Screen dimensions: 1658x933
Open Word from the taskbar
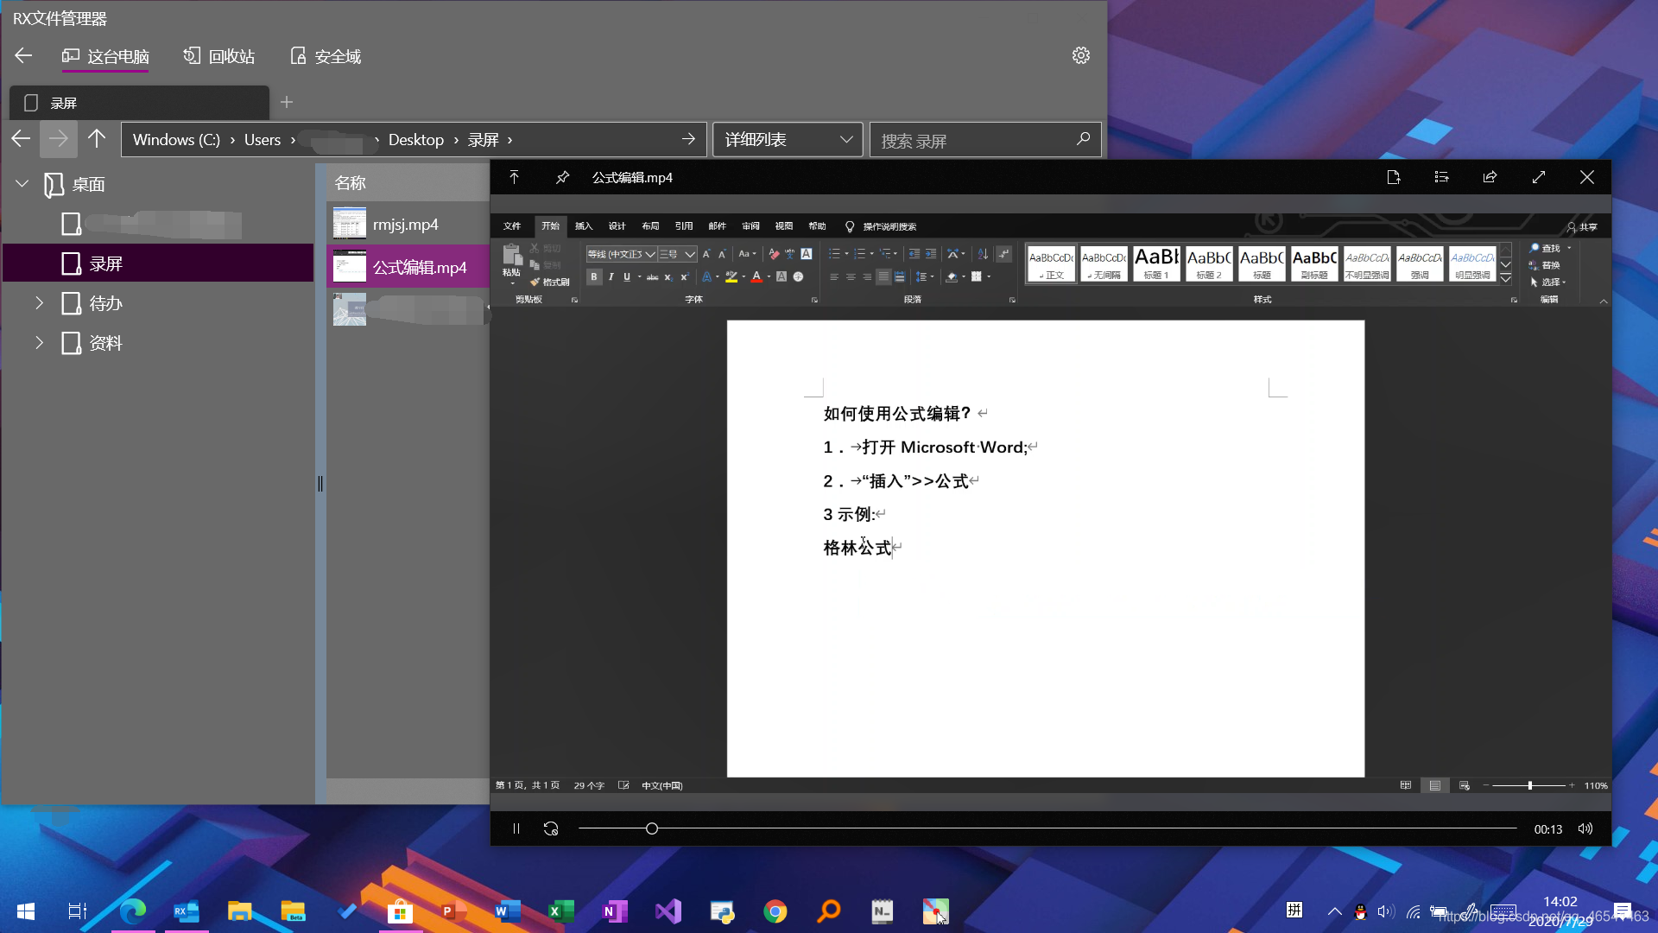(508, 911)
